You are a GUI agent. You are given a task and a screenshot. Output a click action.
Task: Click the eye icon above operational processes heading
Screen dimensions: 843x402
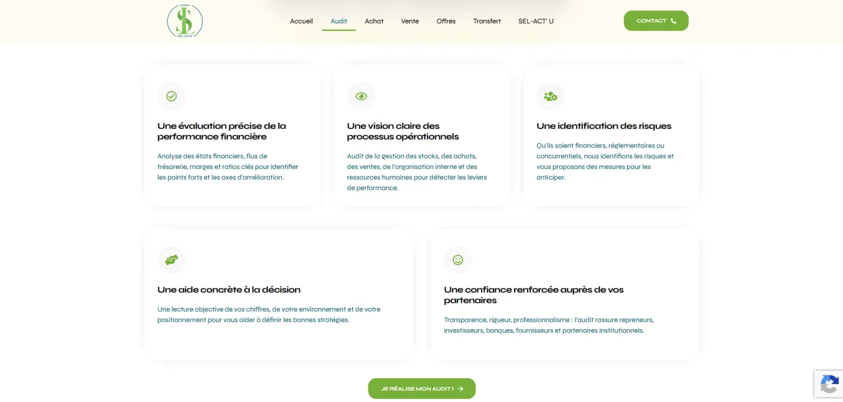[361, 96]
